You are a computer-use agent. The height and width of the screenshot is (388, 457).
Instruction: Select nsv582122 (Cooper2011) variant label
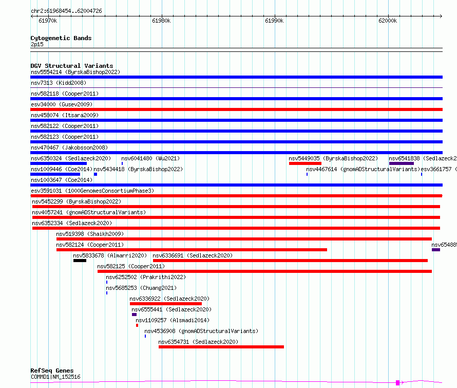pyautogui.click(x=65, y=126)
